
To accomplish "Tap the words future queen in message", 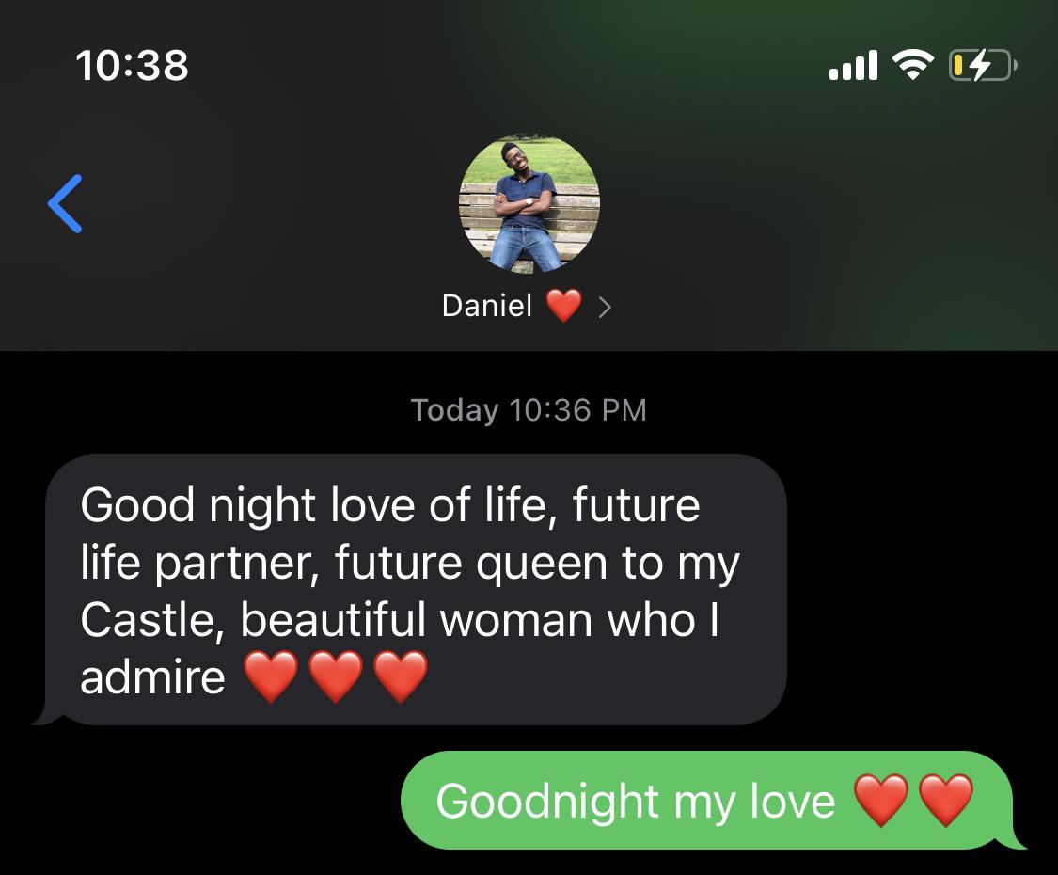I will point(470,564).
